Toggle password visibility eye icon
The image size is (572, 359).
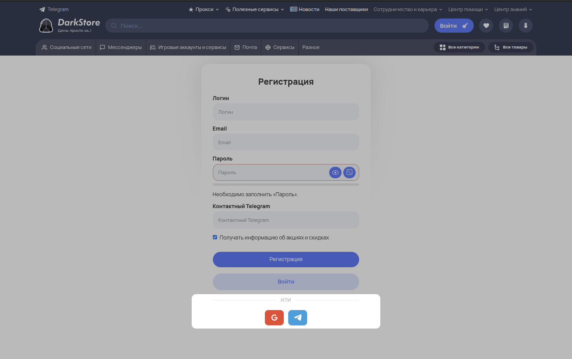[x=335, y=172]
